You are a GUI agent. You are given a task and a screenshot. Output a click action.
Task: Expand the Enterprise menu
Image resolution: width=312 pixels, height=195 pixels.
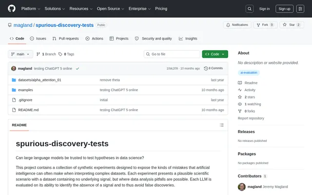(x=139, y=9)
